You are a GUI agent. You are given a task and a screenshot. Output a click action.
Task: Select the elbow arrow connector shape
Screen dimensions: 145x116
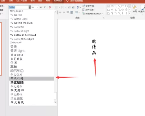119,10
